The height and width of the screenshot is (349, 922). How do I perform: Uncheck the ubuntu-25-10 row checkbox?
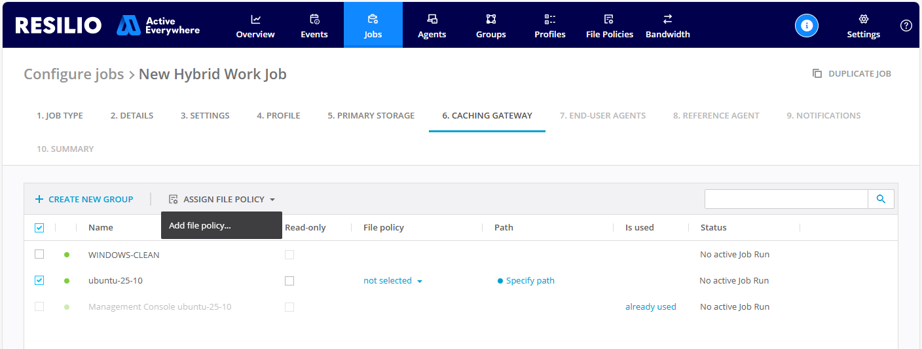click(x=39, y=280)
